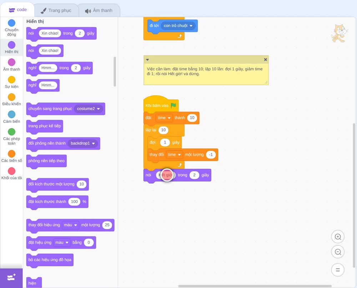Click the value 10 in the lặp lại block
The height and width of the screenshot is (288, 357).
[163, 130]
